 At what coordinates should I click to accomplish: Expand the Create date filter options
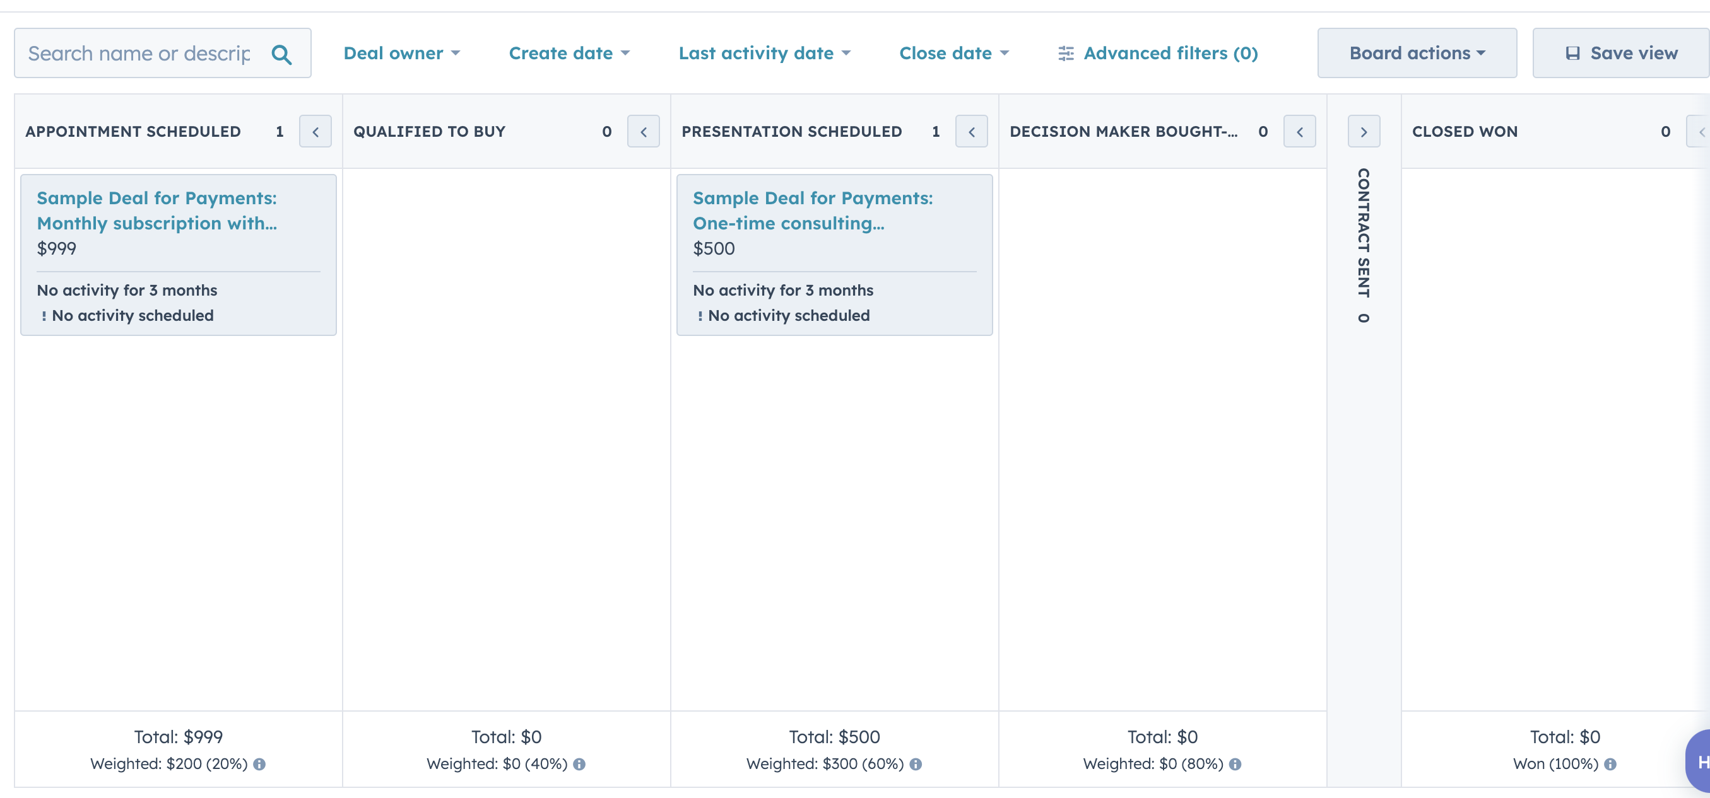tap(572, 52)
